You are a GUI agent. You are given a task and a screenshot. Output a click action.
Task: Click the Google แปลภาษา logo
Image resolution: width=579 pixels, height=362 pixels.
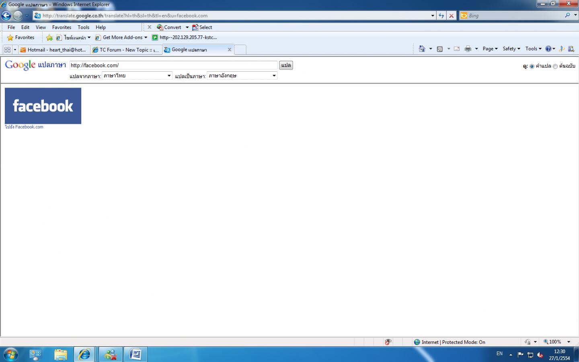(x=35, y=65)
